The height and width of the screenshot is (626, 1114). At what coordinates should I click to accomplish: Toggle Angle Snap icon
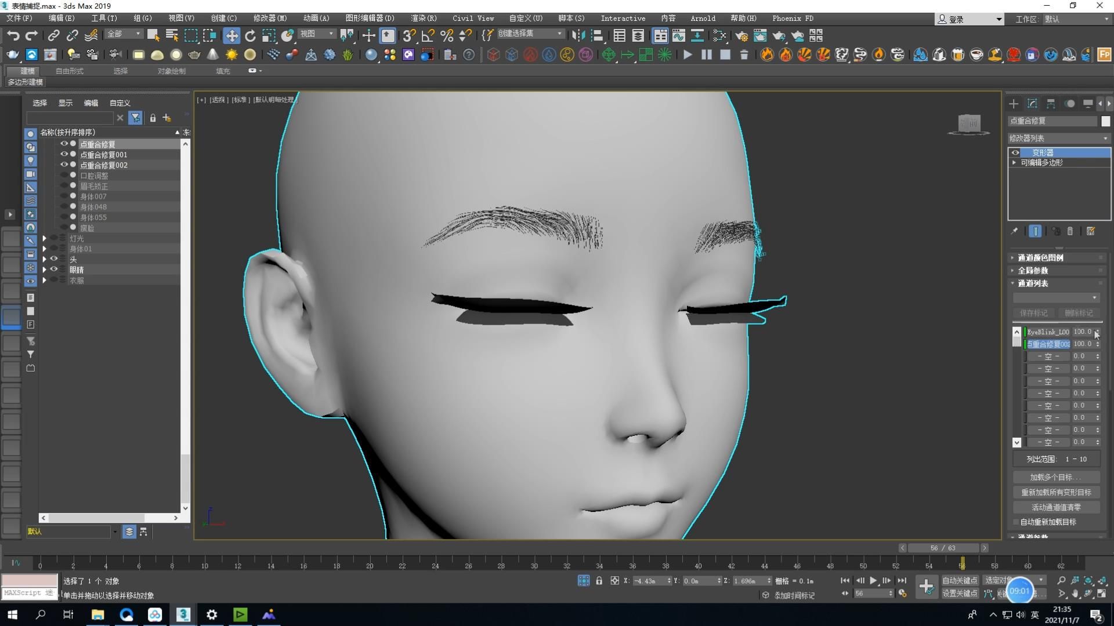coord(428,36)
